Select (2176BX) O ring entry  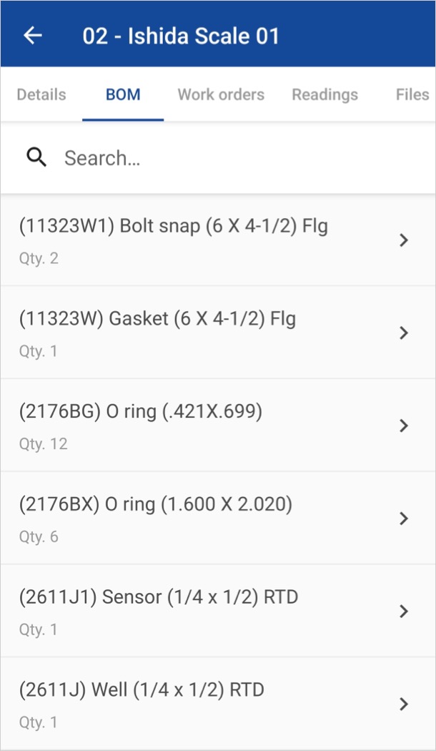(156, 505)
